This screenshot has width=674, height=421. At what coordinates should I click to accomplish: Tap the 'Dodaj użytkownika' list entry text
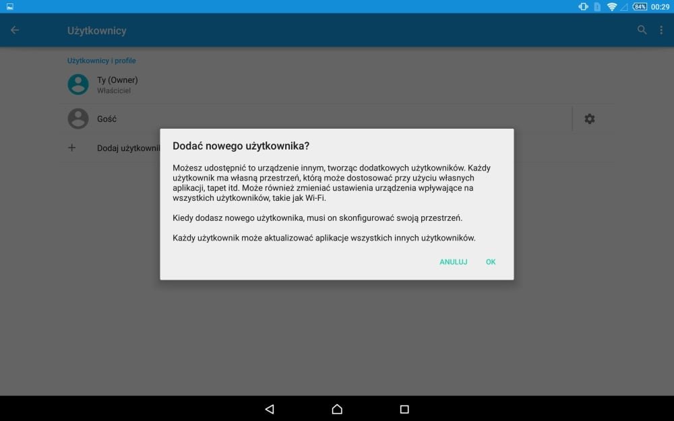coord(129,148)
